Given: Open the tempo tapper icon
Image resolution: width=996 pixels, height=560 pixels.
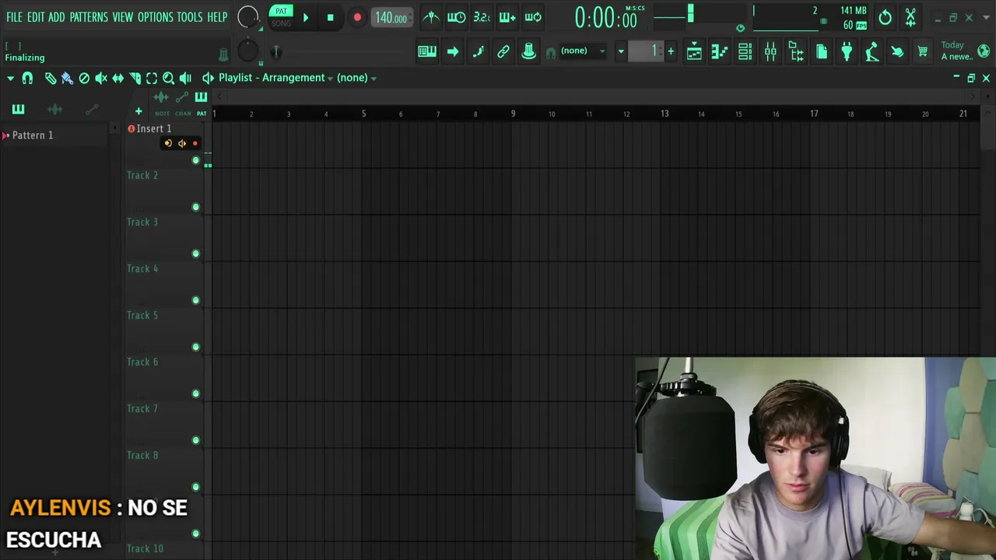Looking at the screenshot, I should click(872, 51).
